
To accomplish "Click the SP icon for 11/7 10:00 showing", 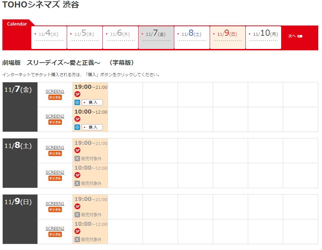I will tap(77, 119).
